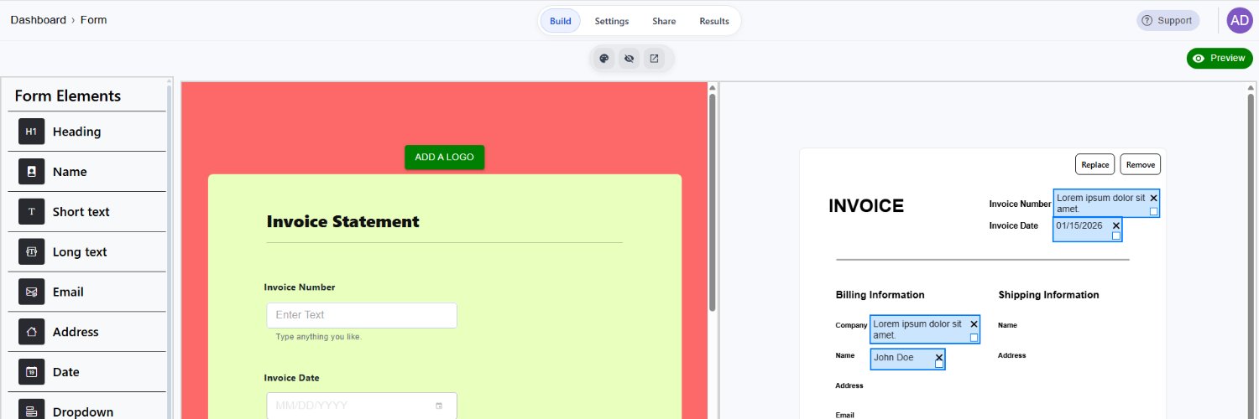Select the Long text label

click(80, 252)
